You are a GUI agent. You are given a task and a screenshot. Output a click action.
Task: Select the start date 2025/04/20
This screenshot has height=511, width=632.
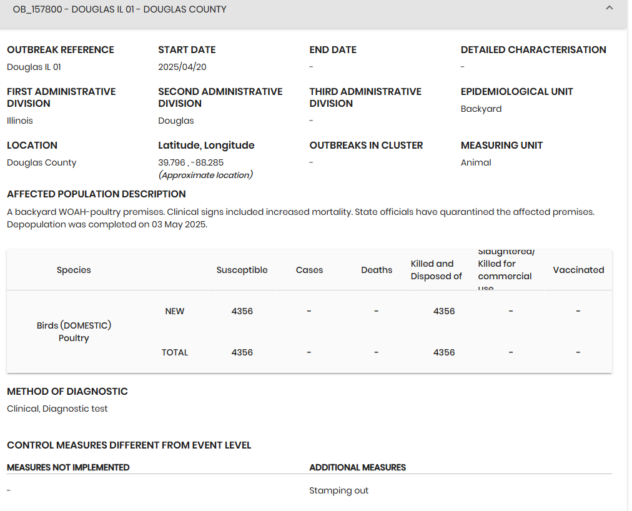182,67
